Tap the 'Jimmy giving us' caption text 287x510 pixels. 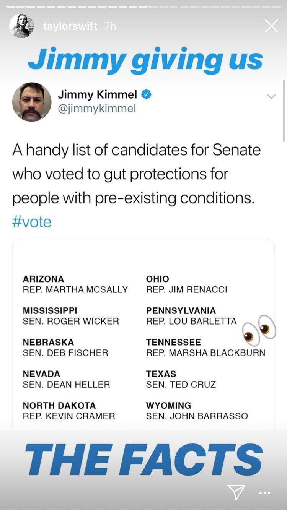[x=145, y=60]
